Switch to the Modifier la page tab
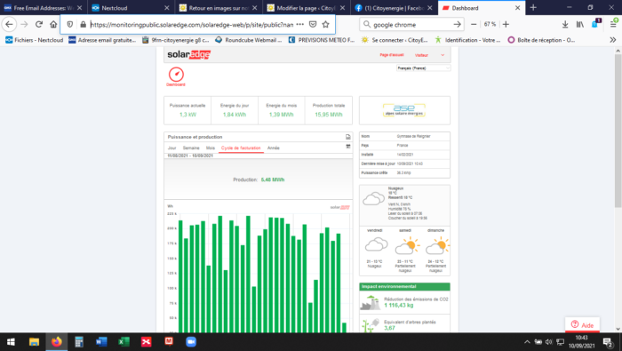 (306, 7)
